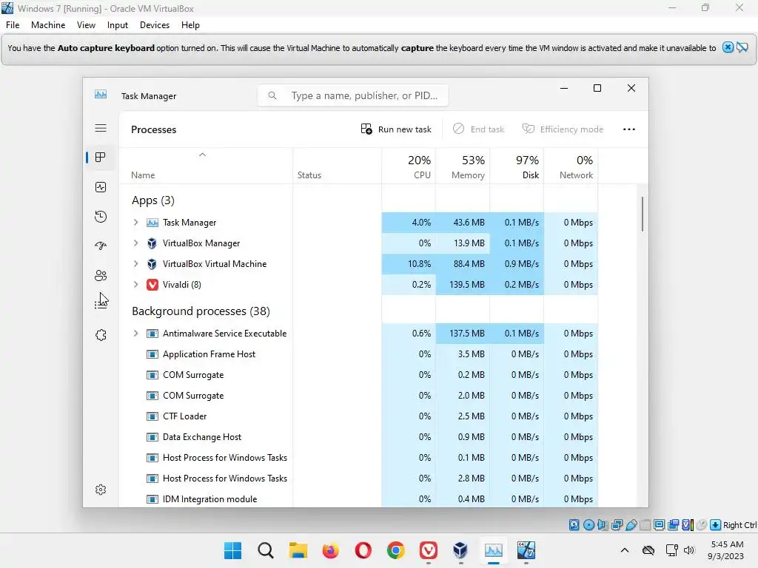Open the App history page icon
The image size is (758, 568).
pyautogui.click(x=101, y=217)
